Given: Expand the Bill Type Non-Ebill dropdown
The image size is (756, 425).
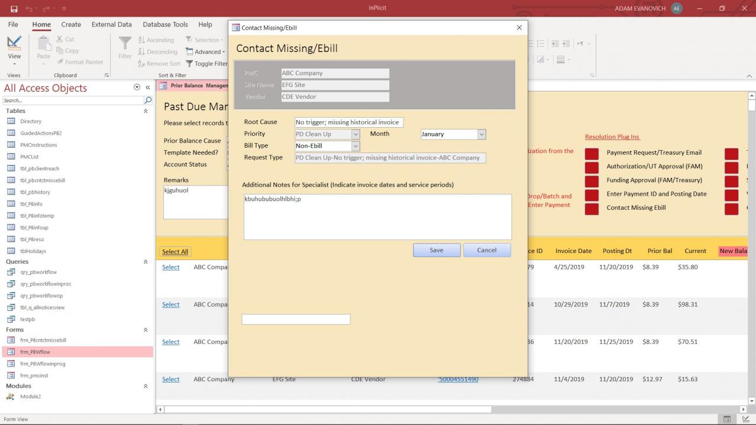Looking at the screenshot, I should (355, 146).
